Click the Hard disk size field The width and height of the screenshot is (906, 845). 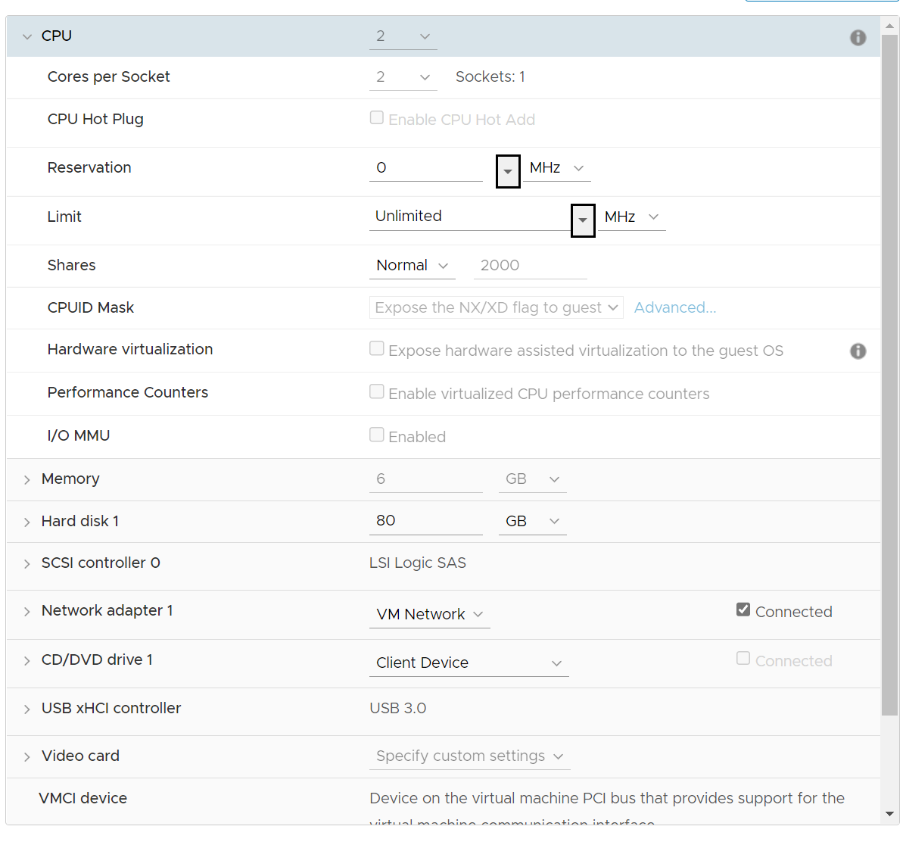[x=426, y=521]
